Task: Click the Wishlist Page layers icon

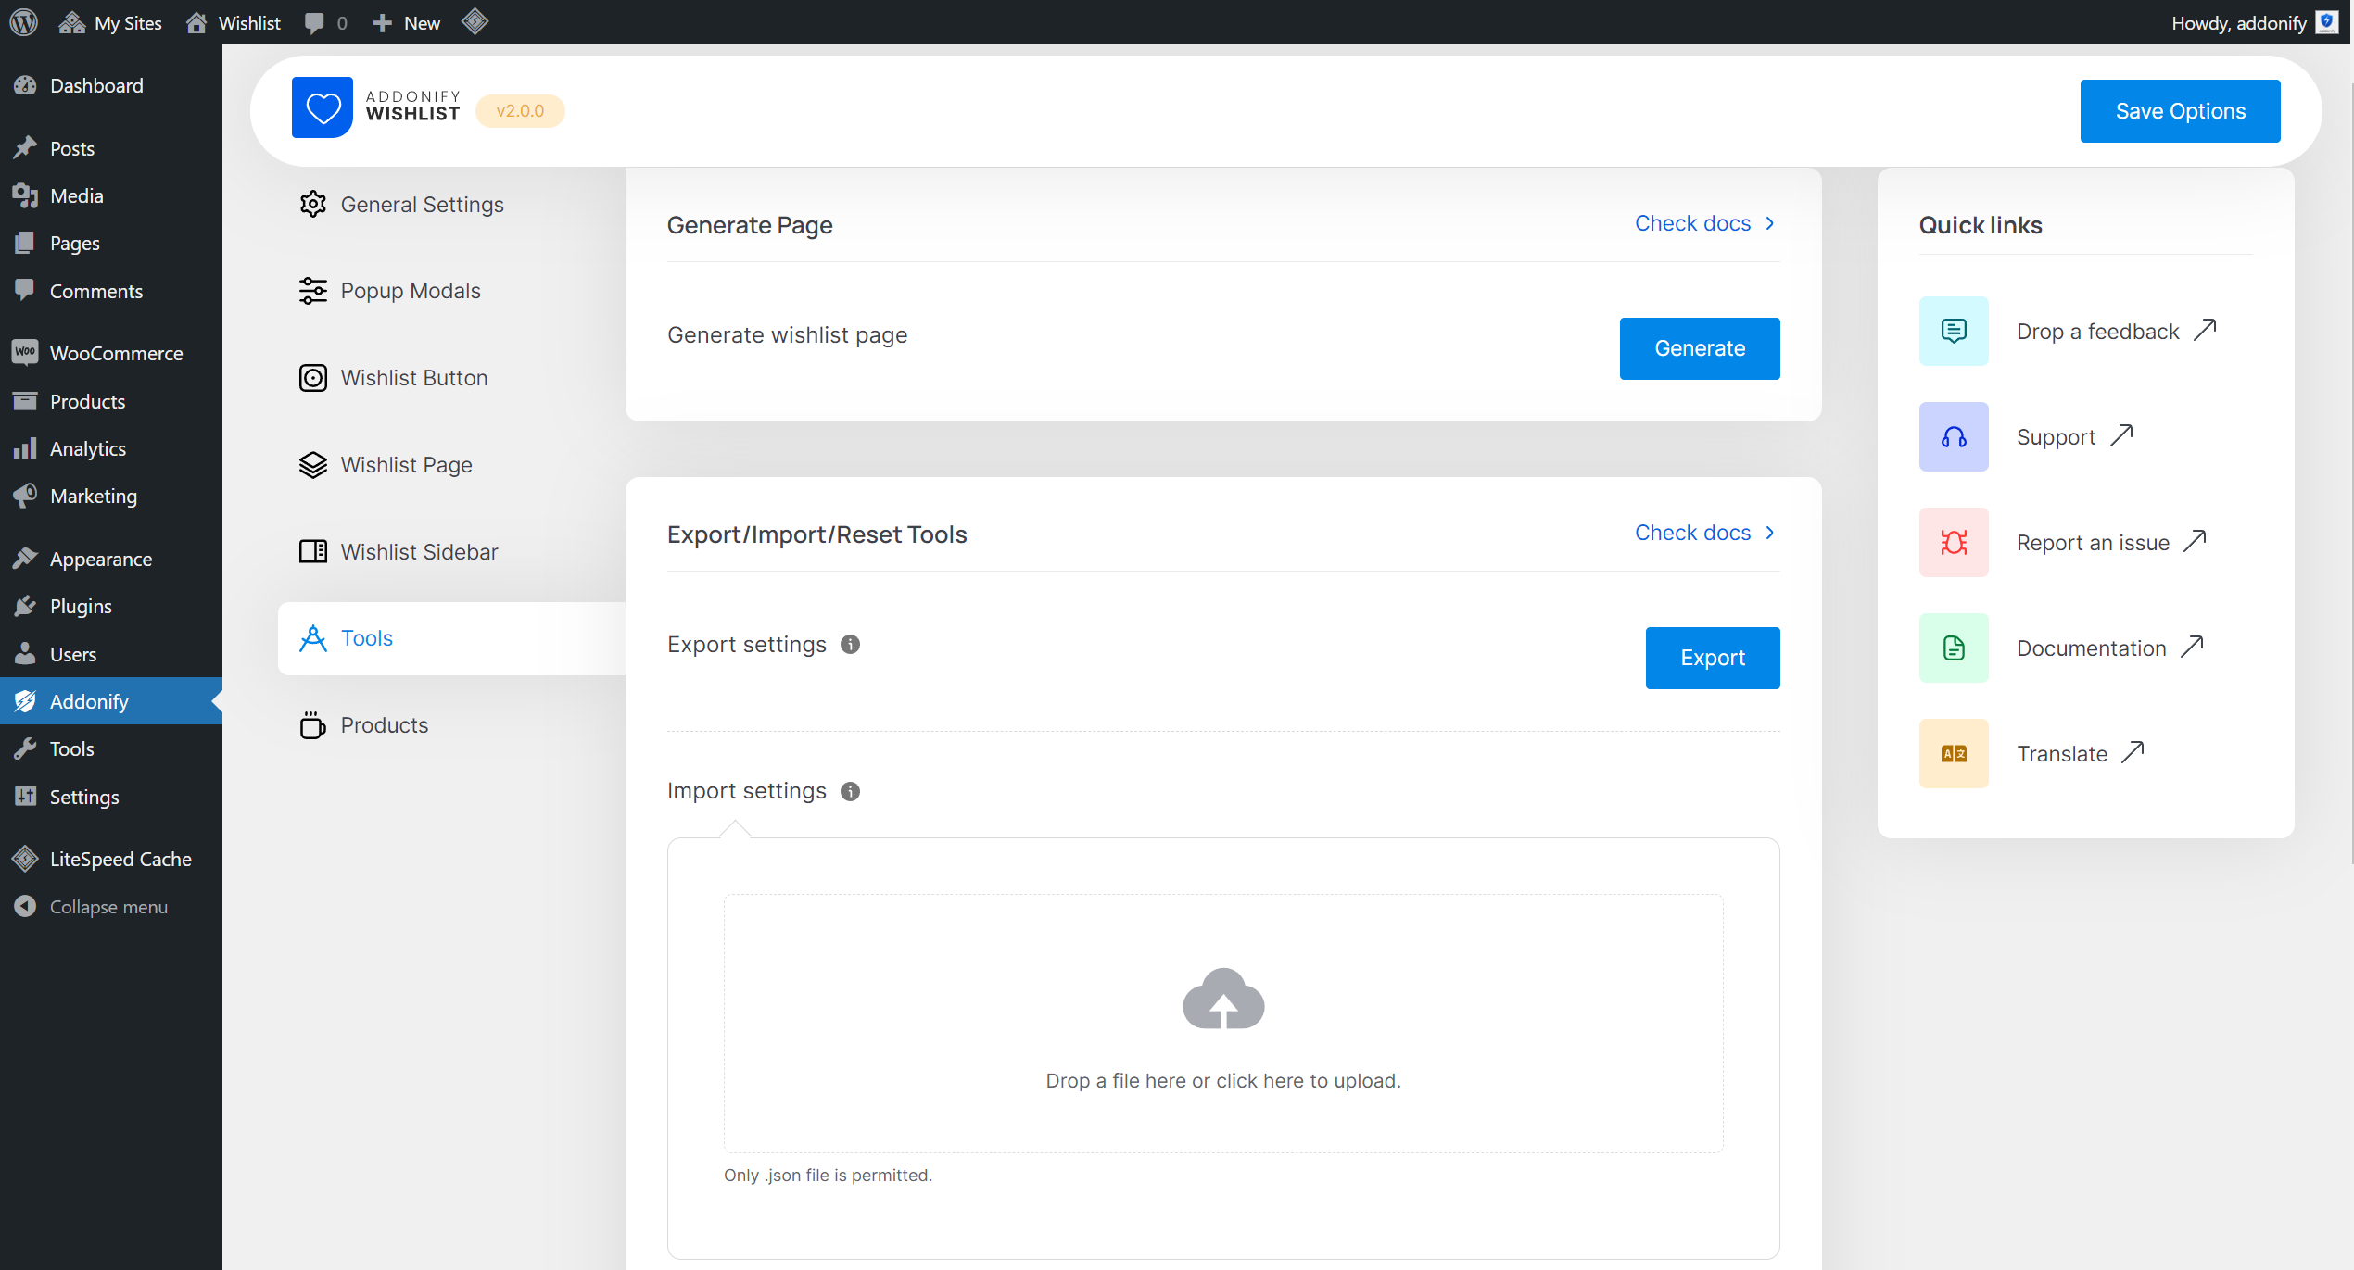Action: click(313, 465)
